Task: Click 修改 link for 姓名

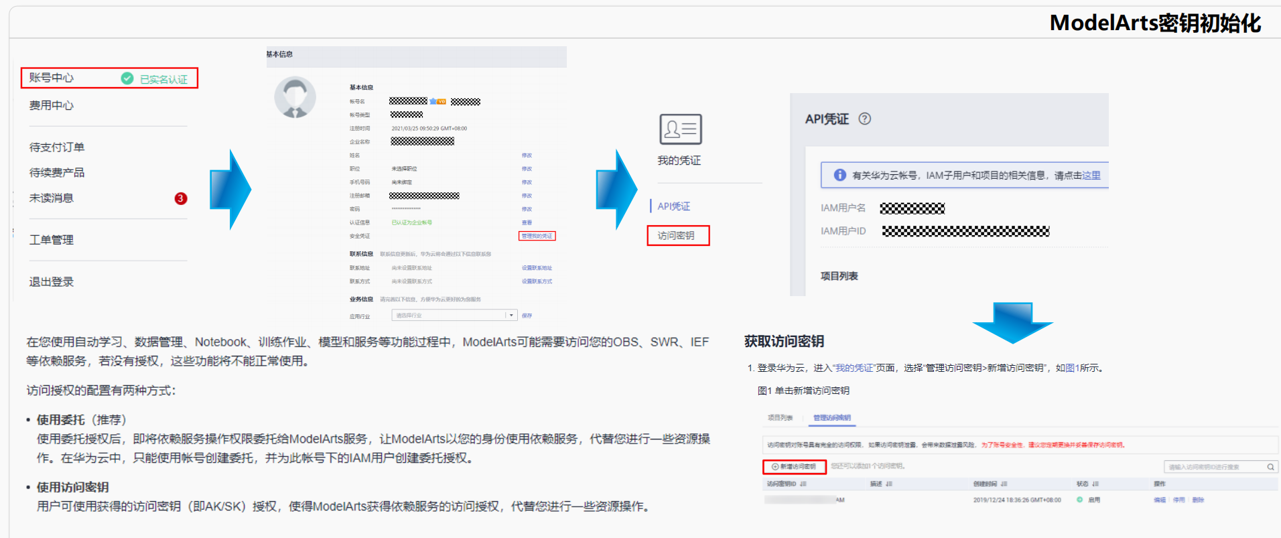Action: [527, 155]
